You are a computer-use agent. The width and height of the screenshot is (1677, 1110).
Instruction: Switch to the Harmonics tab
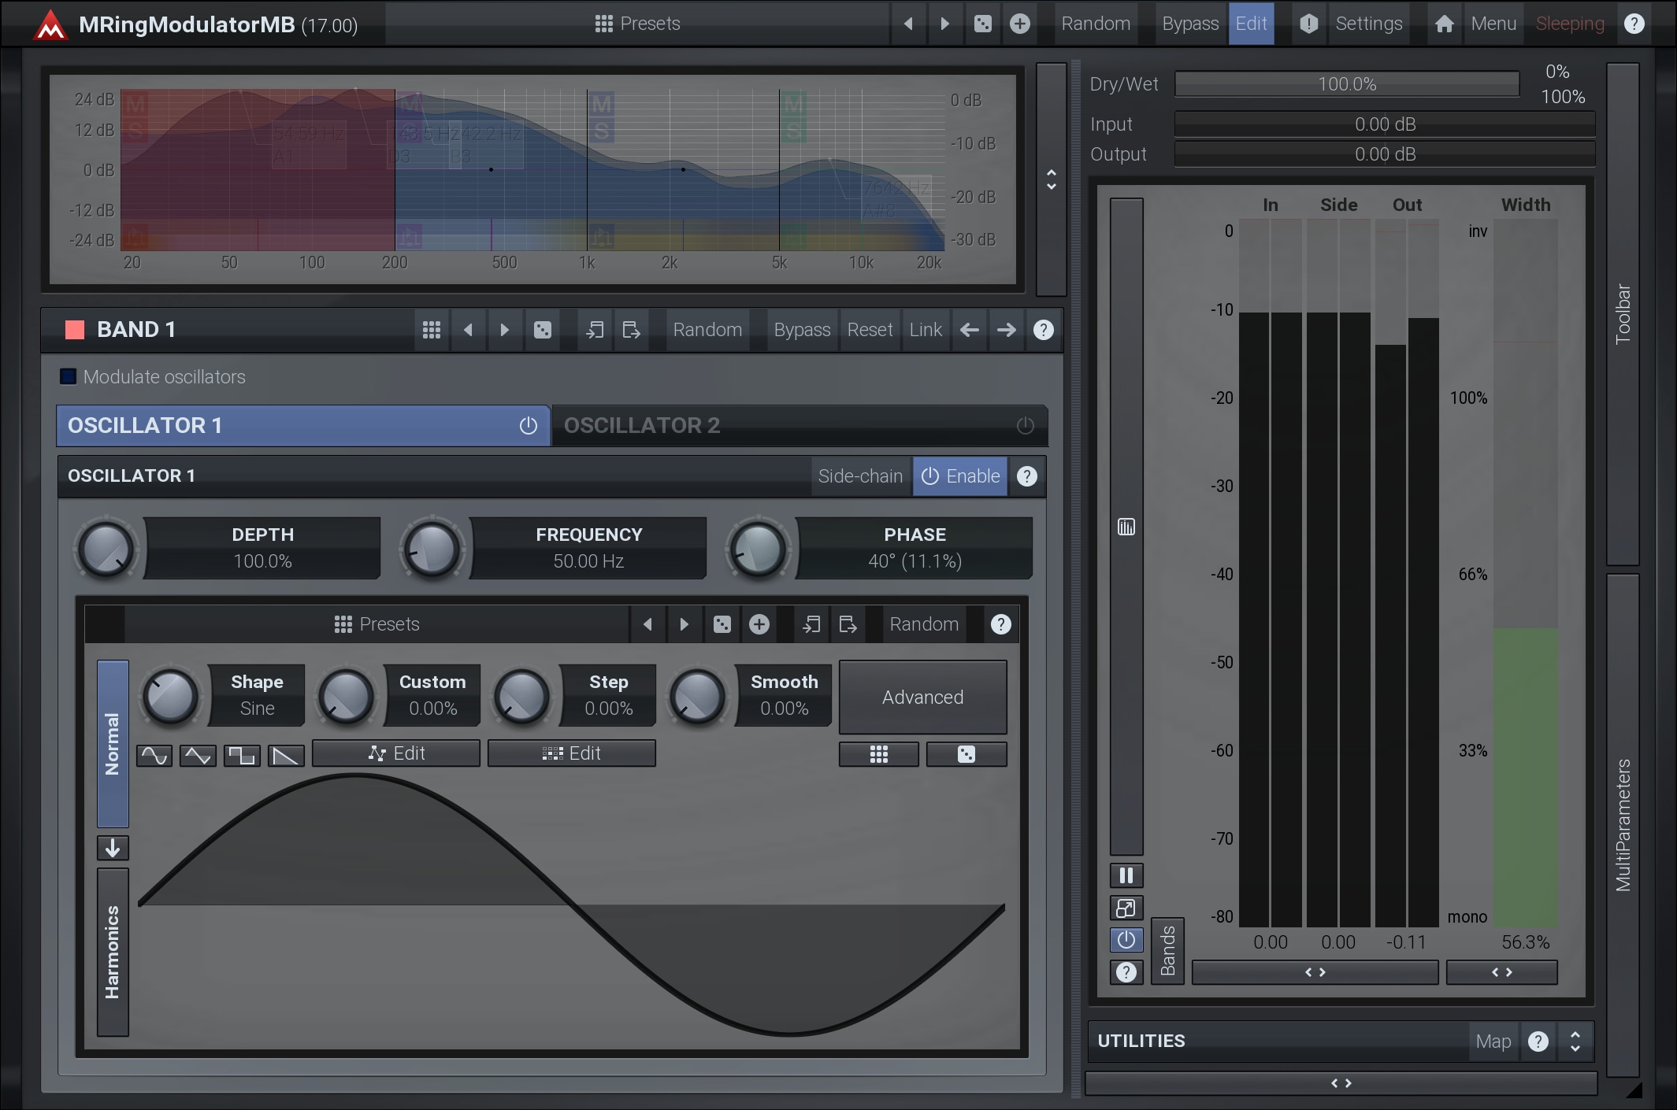[x=113, y=953]
